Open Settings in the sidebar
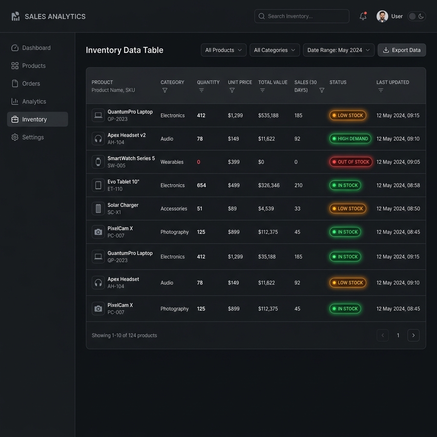 [x=38, y=137]
